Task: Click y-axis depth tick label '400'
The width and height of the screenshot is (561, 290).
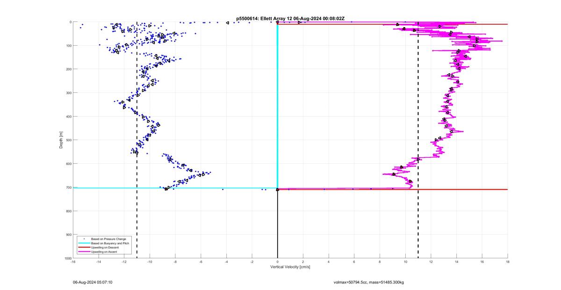Action: coord(68,117)
